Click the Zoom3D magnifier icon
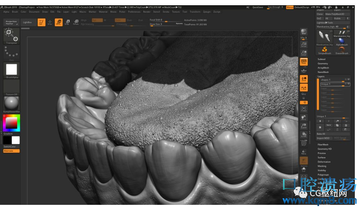 pos(304,126)
